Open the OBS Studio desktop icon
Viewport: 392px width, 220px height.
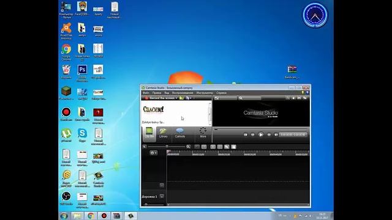[x=66, y=198]
